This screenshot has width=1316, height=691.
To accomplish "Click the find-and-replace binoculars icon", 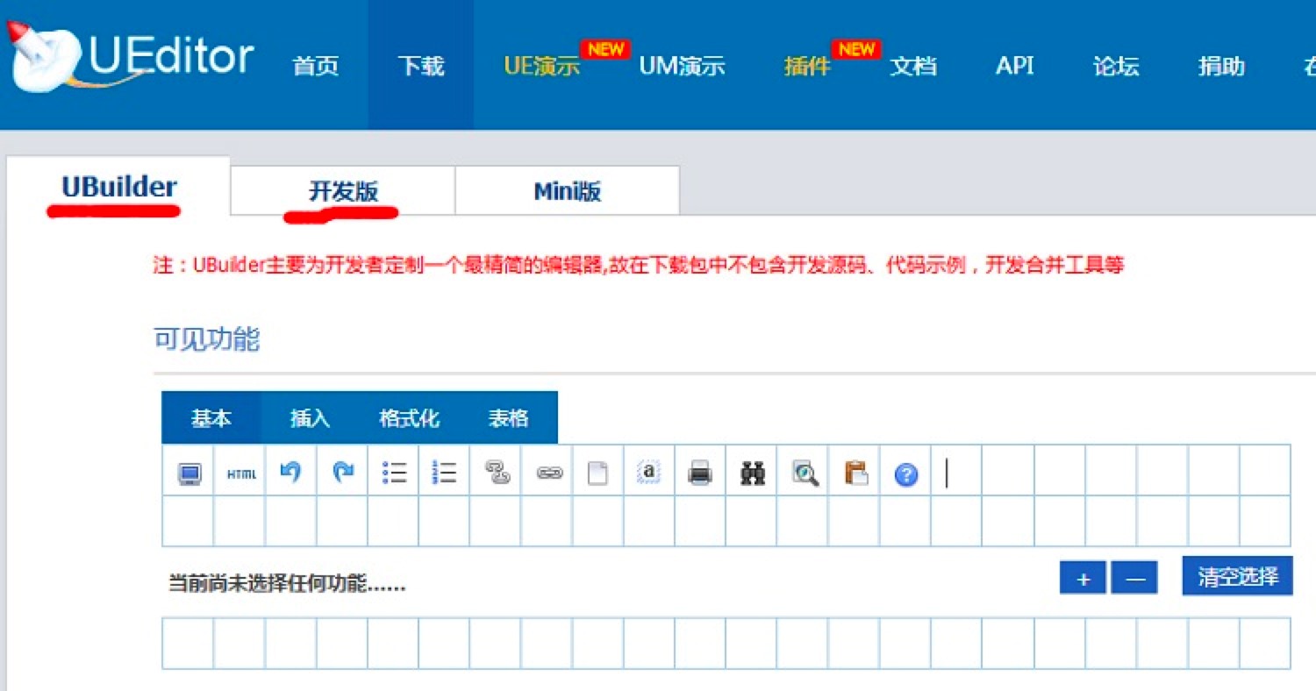I will (750, 472).
